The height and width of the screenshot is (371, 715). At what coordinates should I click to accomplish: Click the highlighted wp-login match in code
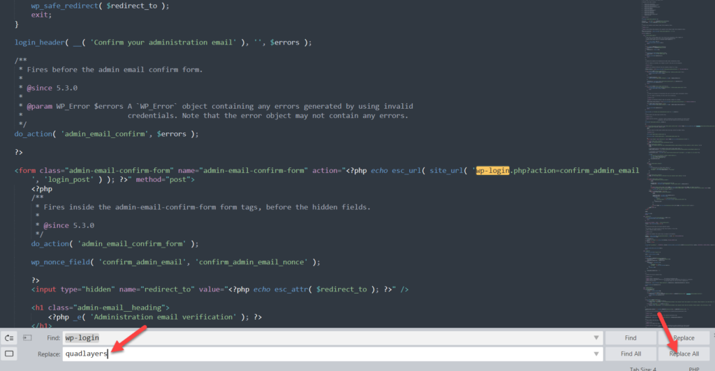(492, 171)
